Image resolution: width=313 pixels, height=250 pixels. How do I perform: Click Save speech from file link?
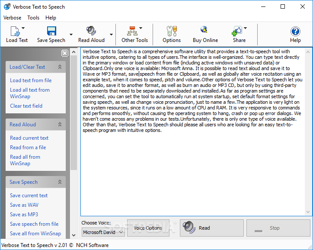pyautogui.click(x=34, y=224)
